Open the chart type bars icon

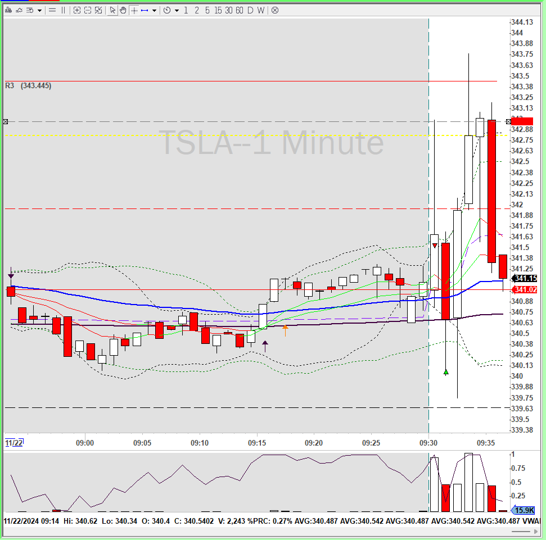pos(8,11)
